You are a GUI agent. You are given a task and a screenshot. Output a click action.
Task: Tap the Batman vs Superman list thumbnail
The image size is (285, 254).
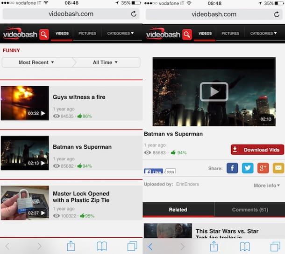[x=25, y=153]
